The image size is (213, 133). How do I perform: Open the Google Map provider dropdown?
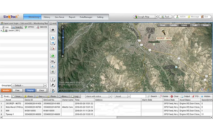click(156, 17)
